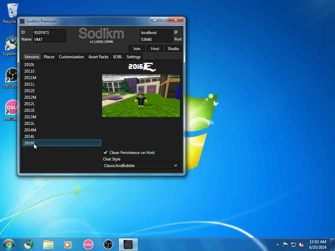335x251 pixels.
Task: Select version 2016E in the list
Action: click(62, 143)
